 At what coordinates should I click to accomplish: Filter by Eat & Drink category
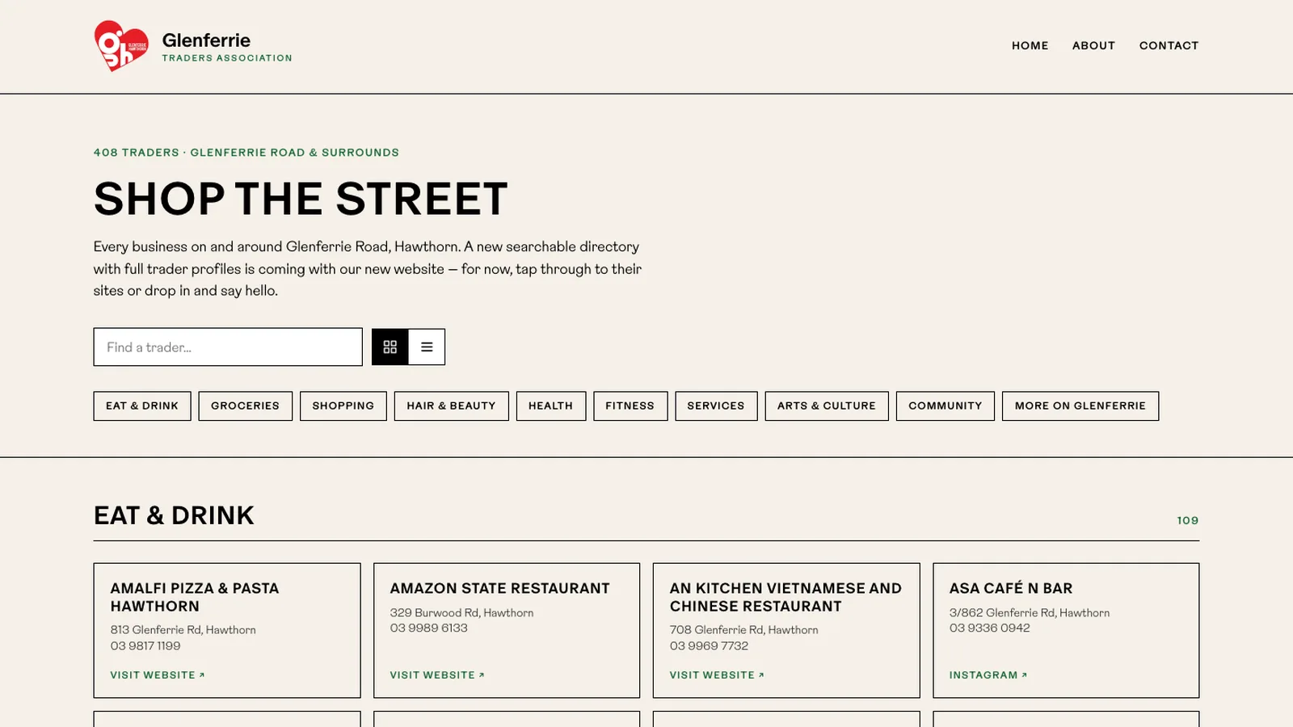[x=142, y=406]
